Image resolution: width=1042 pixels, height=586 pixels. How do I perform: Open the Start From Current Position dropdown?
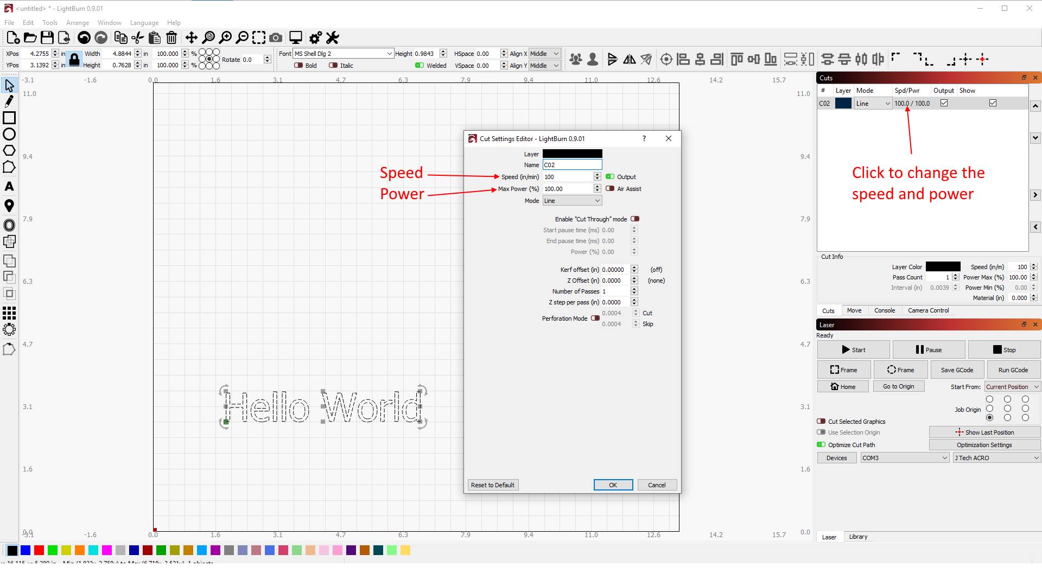[x=1012, y=387]
